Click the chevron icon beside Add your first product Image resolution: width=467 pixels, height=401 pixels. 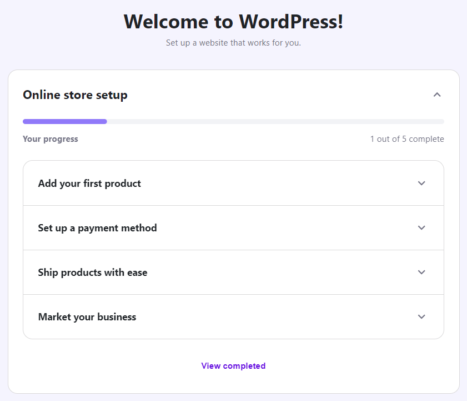(x=421, y=182)
